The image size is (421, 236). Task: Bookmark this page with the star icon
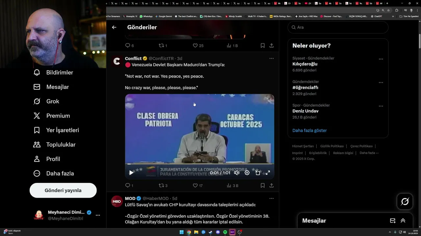(x=388, y=10)
